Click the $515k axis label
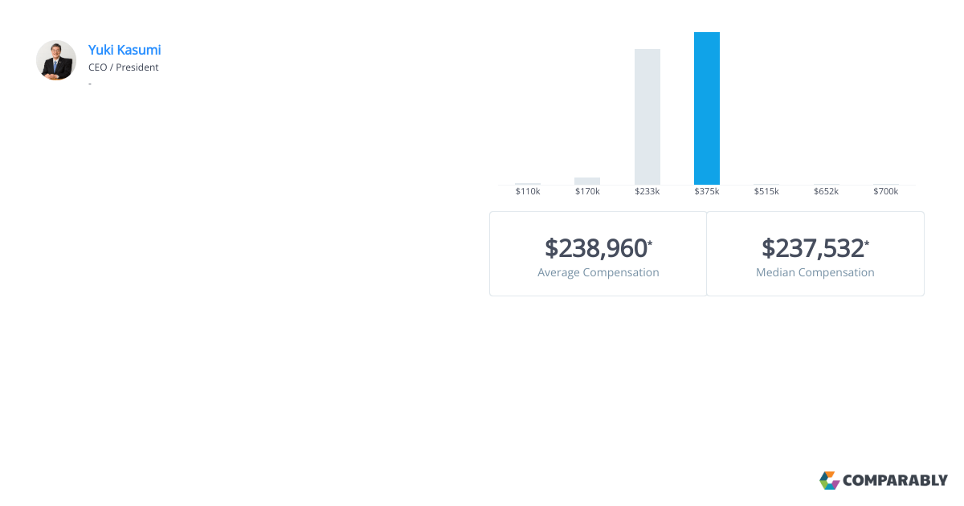Screen dimensions: 964x506 coord(766,191)
